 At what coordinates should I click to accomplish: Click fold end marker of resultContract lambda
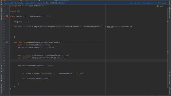(10, 37)
